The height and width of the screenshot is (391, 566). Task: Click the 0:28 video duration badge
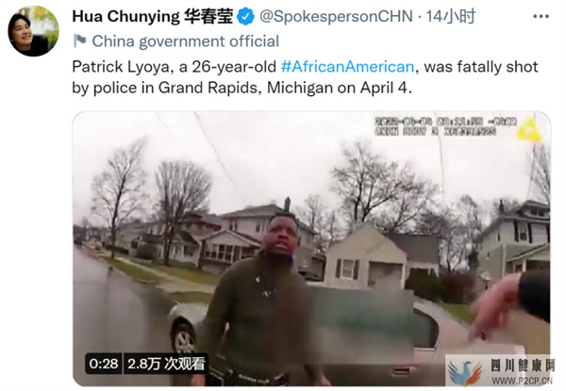[104, 364]
